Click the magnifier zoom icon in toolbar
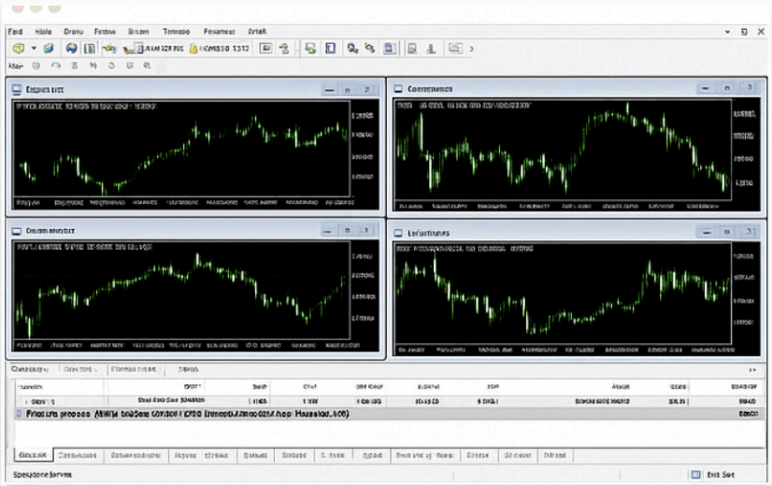 pos(352,49)
